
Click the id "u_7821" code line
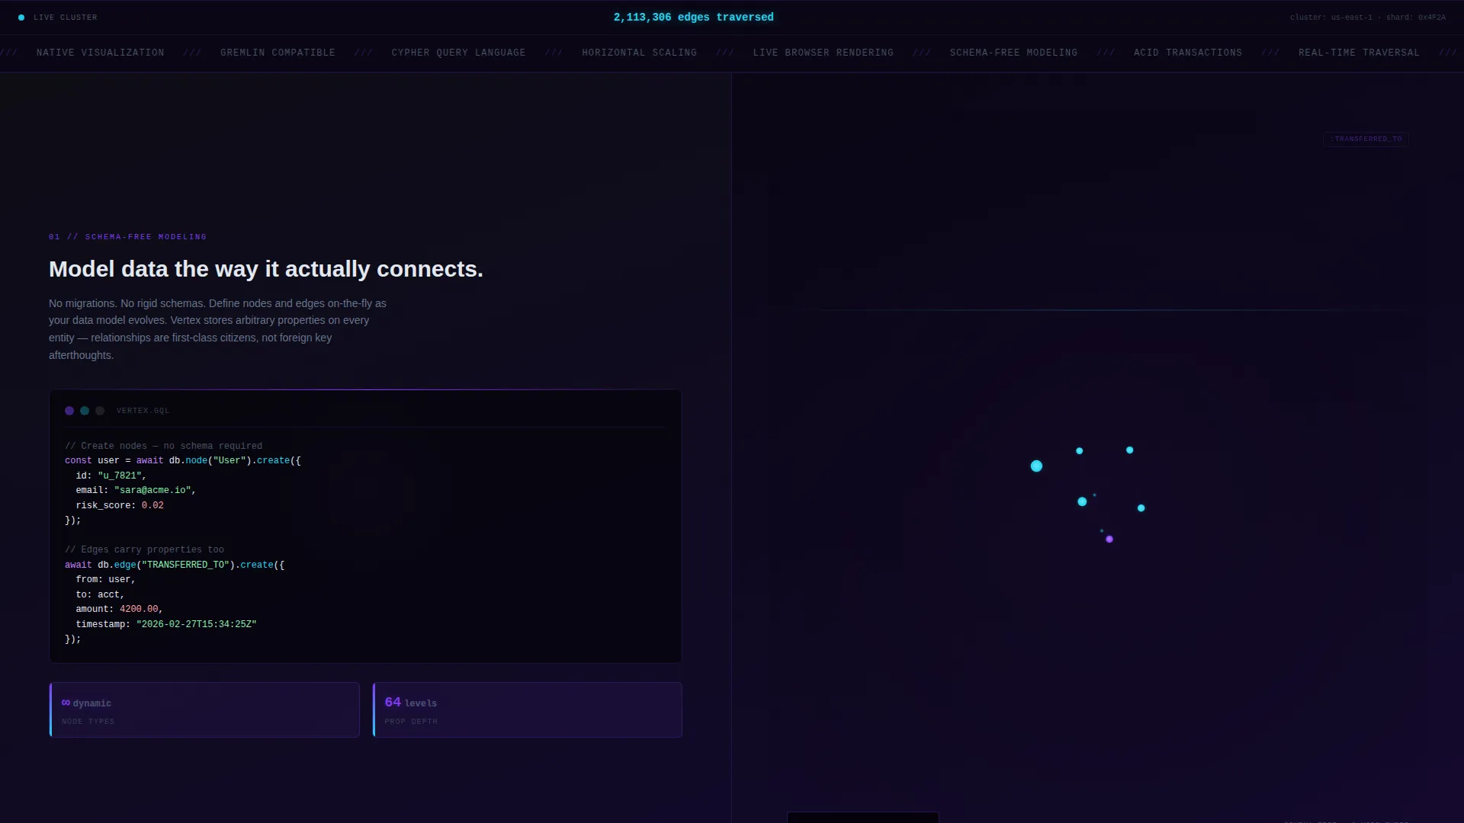(111, 476)
